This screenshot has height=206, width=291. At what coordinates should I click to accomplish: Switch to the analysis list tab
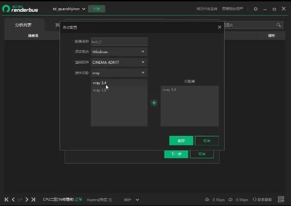pos(23,25)
